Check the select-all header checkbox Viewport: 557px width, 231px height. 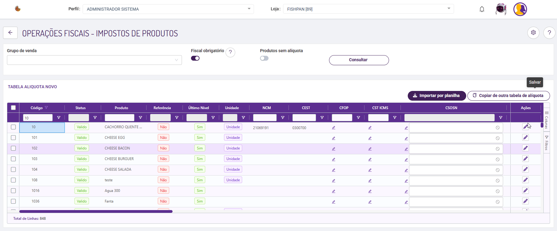[x=13, y=108]
